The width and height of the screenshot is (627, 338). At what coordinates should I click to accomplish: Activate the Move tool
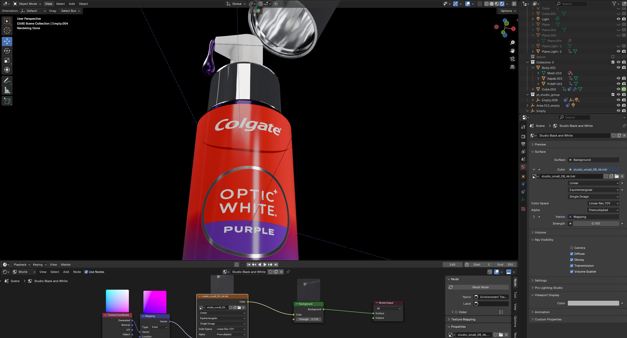tap(7, 41)
